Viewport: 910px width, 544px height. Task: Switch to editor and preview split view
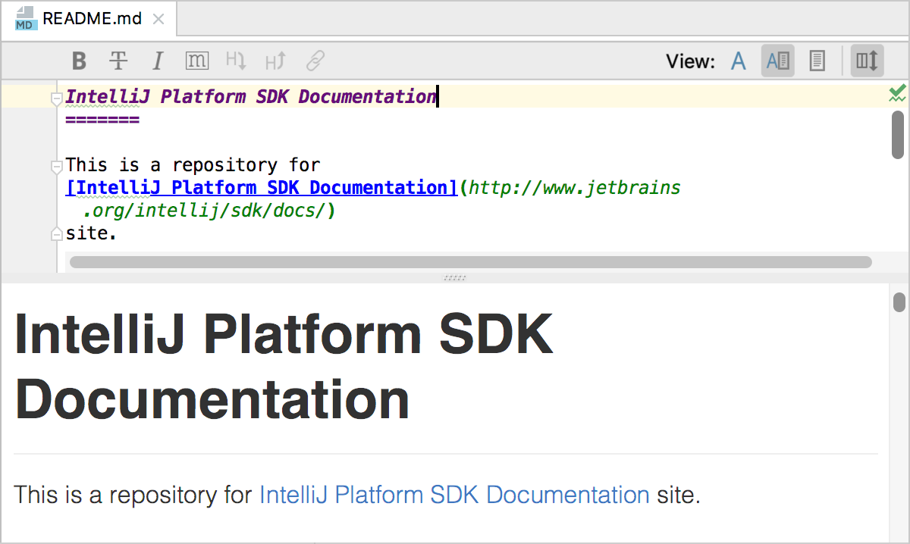(x=778, y=61)
